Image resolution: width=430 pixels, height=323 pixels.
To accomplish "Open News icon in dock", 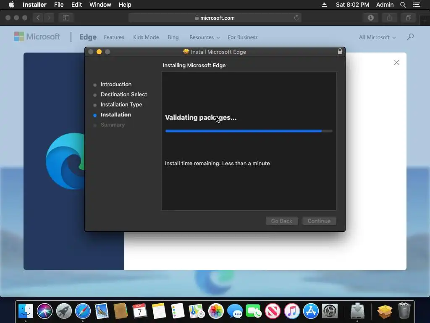I will coord(273,311).
